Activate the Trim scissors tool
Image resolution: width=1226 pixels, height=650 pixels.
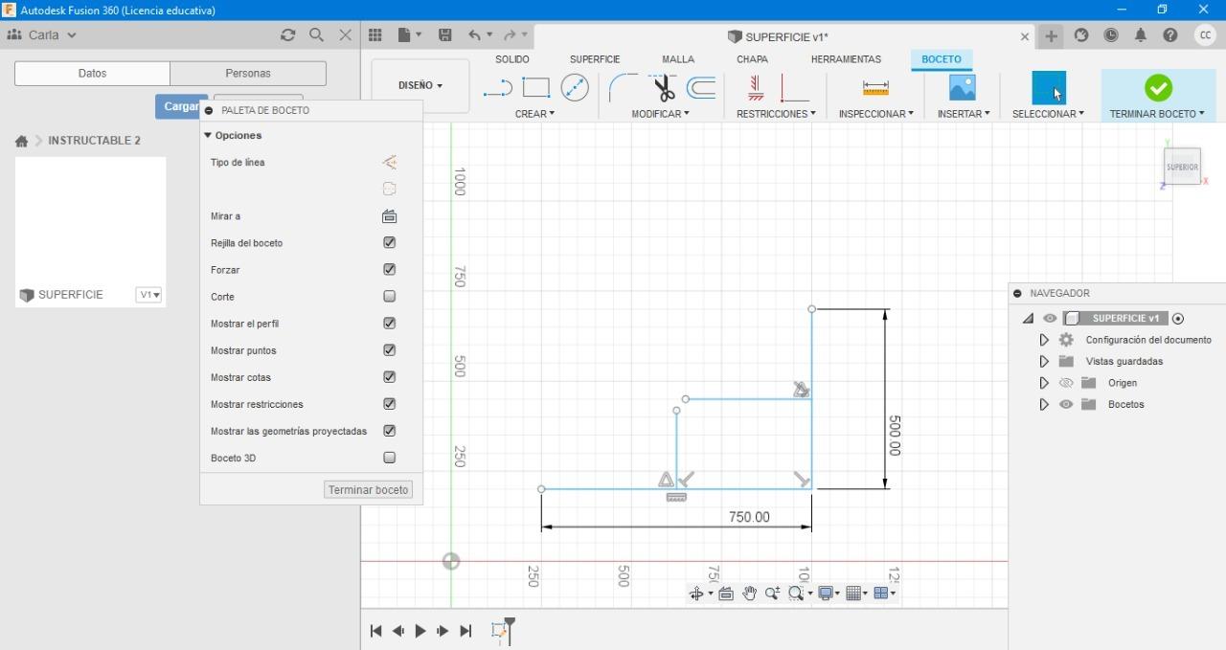[663, 88]
